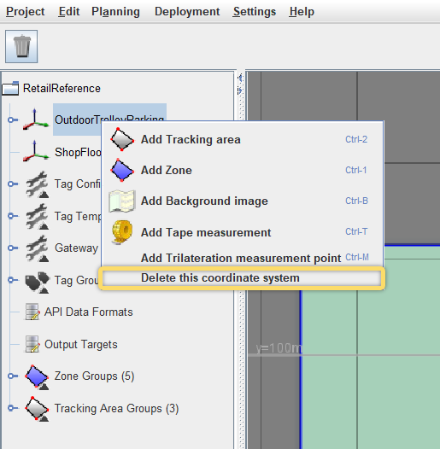
Task: Click the Add Tracking area diamond icon
Action: (122, 139)
